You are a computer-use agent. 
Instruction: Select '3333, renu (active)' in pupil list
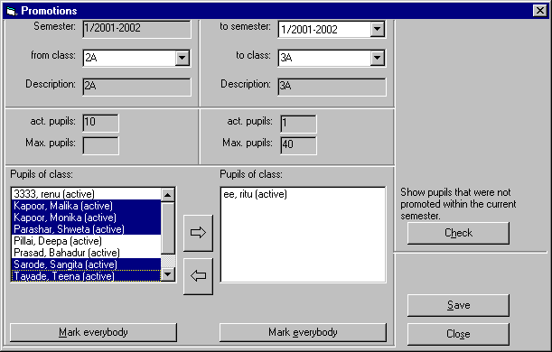point(87,194)
